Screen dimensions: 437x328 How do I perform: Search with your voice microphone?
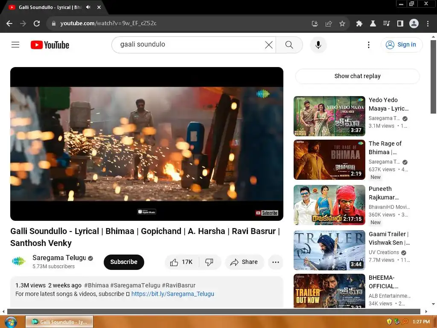tap(318, 44)
